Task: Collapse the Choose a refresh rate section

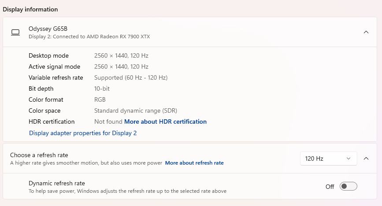Action: pyautogui.click(x=366, y=158)
